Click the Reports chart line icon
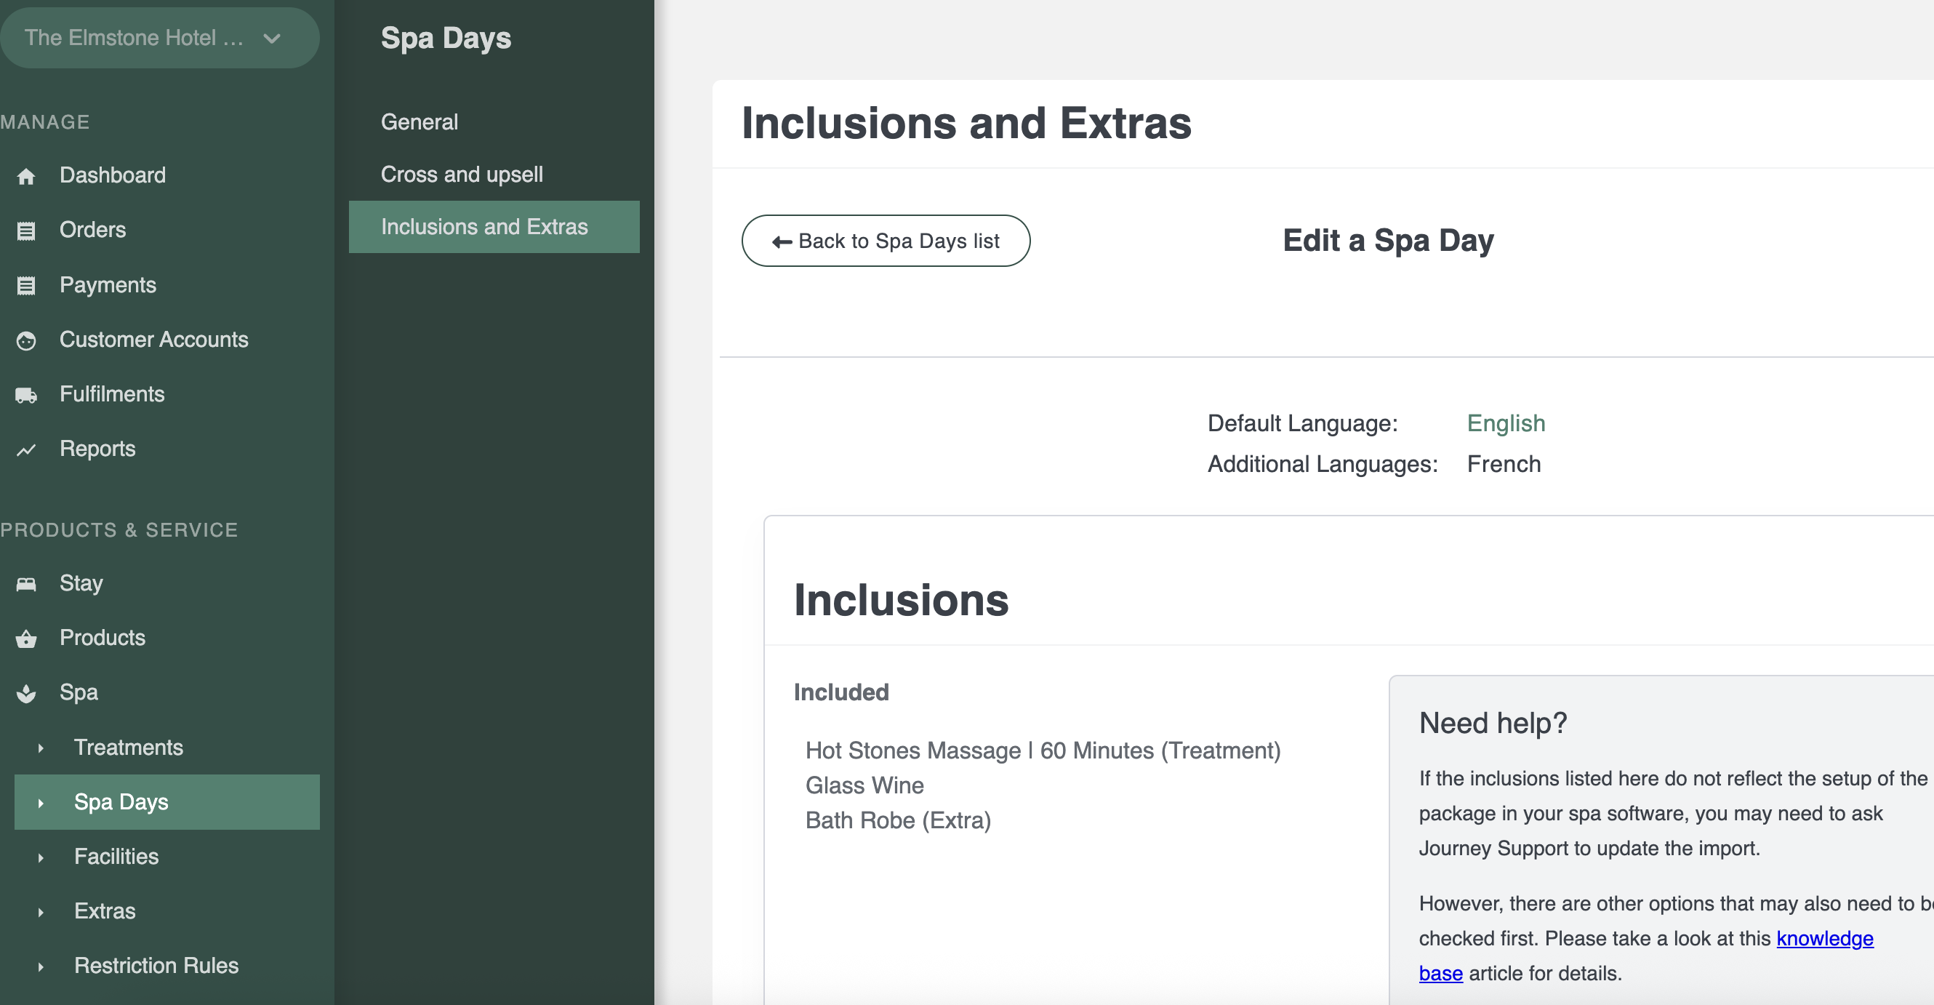 tap(26, 450)
